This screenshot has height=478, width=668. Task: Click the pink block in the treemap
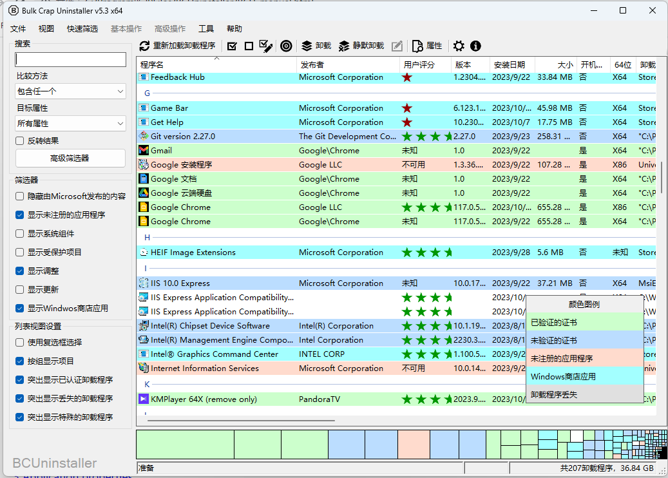pos(414,445)
